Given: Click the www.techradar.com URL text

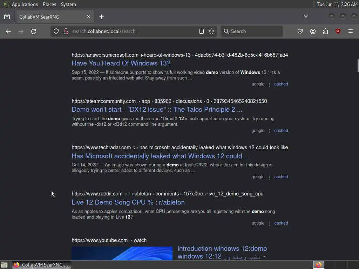Looking at the screenshot, I should 101,147.
